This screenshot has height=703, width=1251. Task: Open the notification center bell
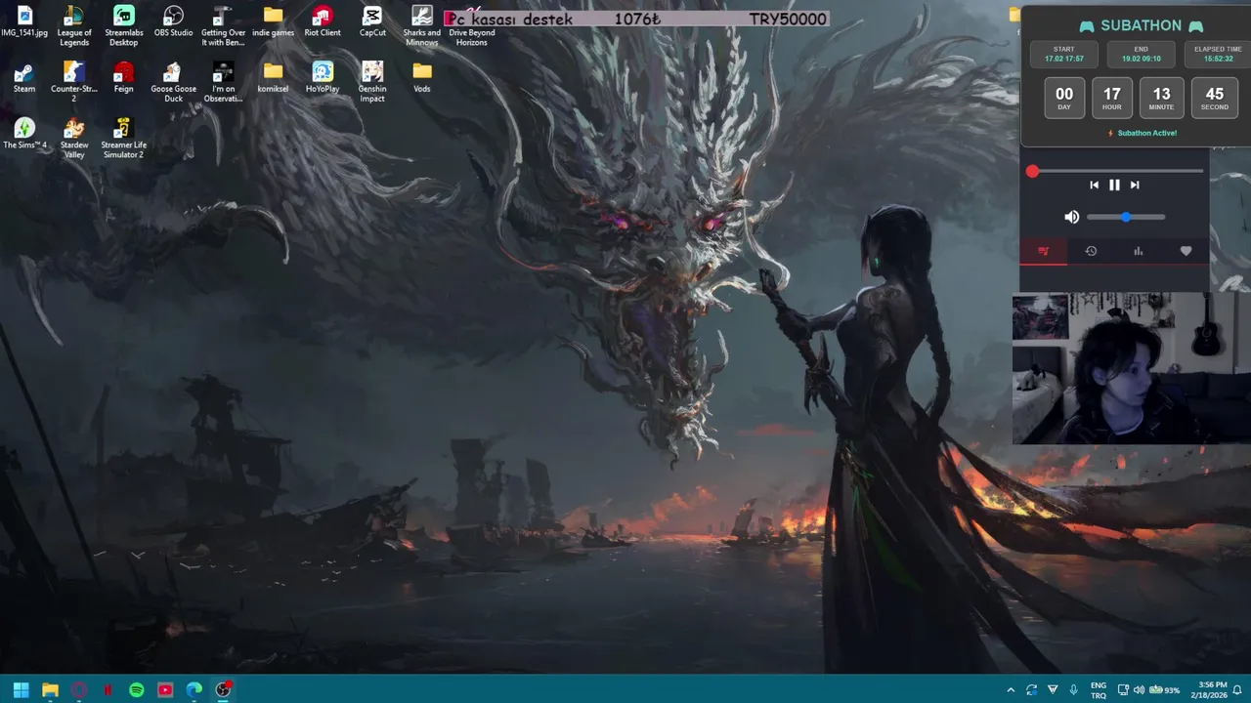1237,689
